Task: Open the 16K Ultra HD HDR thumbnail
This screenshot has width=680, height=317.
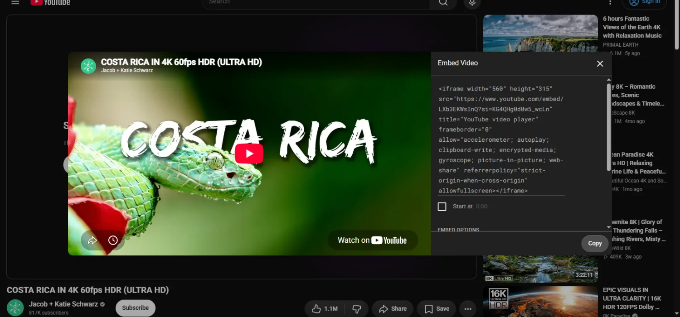Action: pyautogui.click(x=540, y=302)
